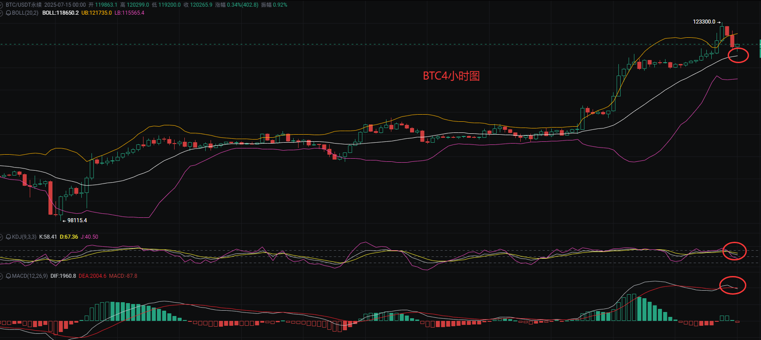Click the arrow next to the 98115.4 low label

point(64,220)
